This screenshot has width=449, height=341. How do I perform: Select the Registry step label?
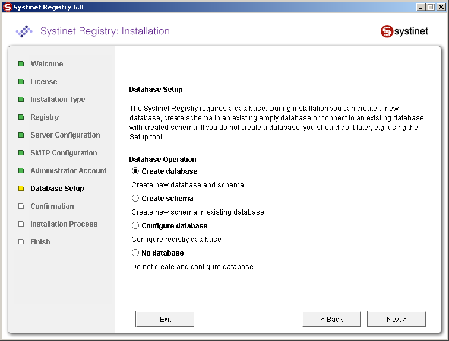[x=45, y=117]
